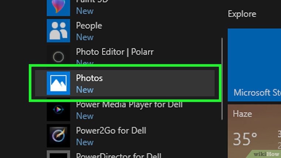Click the Photos mountain icon
The height and width of the screenshot is (158, 281).
[x=58, y=83]
